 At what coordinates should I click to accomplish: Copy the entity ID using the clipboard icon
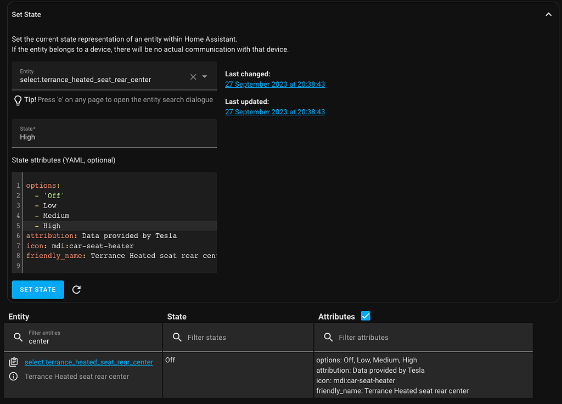[14, 361]
